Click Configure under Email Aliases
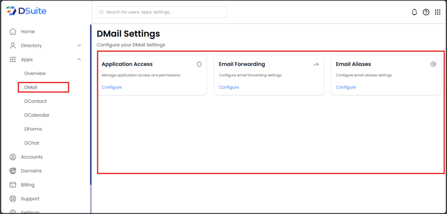The image size is (447, 214). [346, 87]
